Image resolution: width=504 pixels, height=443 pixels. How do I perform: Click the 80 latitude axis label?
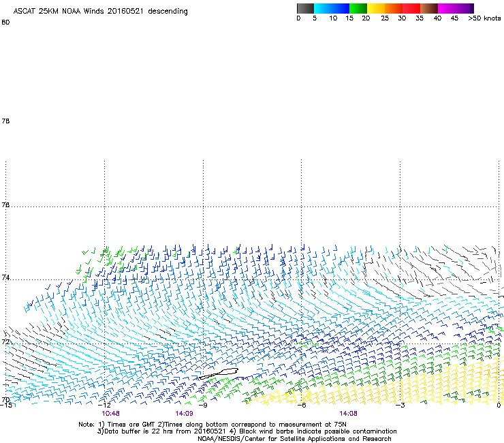pos(5,22)
